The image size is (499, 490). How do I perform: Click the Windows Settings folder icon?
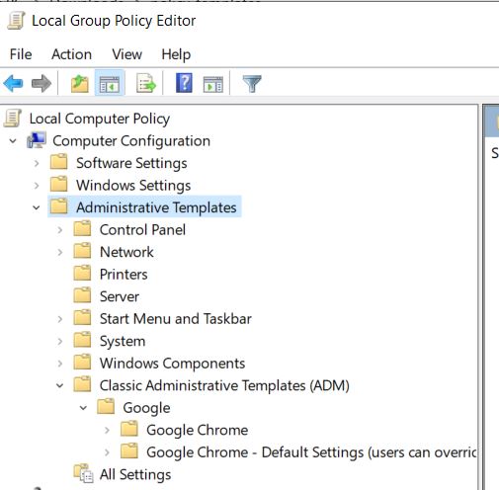tap(59, 184)
